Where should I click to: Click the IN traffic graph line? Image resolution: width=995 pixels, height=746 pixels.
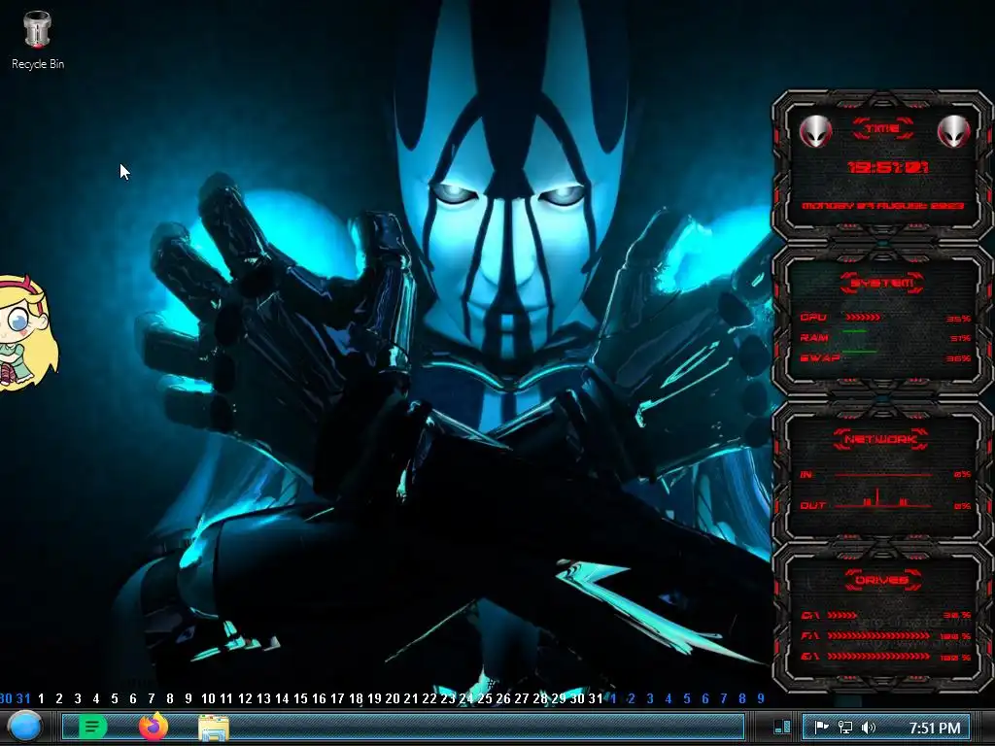click(882, 474)
